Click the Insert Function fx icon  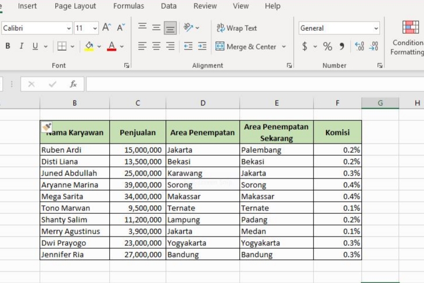coord(73,84)
